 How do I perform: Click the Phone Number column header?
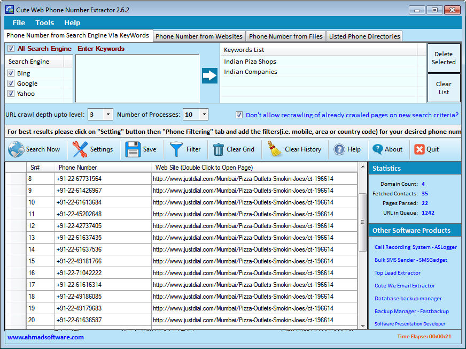pos(103,168)
